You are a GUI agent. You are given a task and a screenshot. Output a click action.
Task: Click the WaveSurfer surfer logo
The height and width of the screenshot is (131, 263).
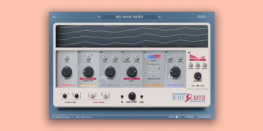188,98
